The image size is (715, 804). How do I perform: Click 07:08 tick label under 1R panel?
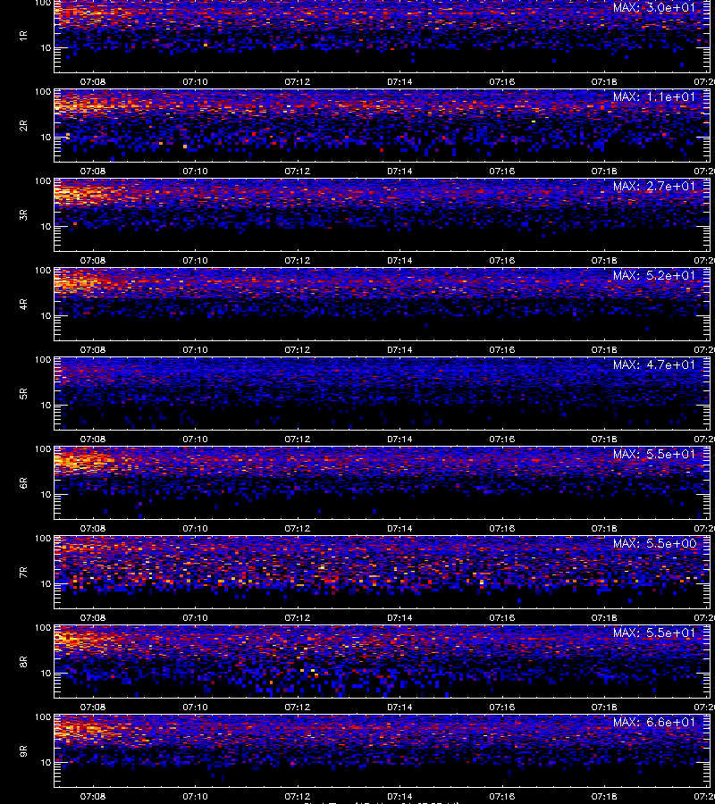[x=93, y=81]
